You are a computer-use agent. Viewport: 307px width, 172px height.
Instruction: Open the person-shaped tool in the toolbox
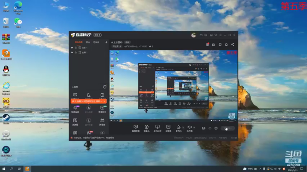[x=89, y=95]
